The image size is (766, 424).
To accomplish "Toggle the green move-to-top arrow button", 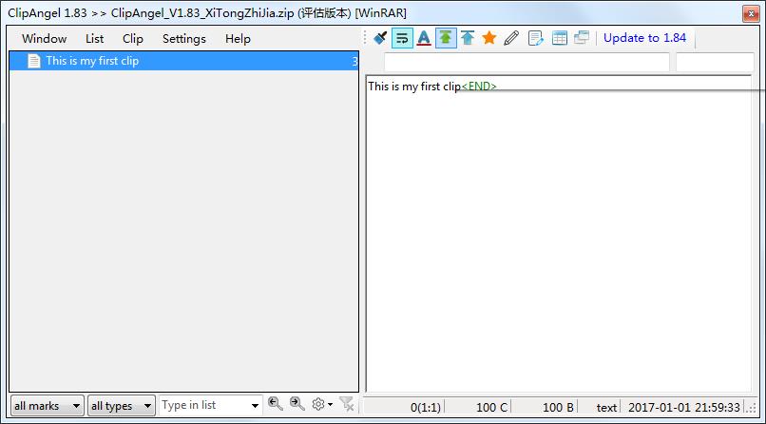I will click(x=446, y=38).
